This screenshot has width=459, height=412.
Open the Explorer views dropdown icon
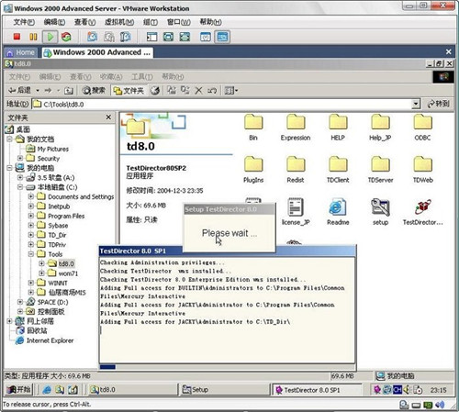[x=230, y=91]
